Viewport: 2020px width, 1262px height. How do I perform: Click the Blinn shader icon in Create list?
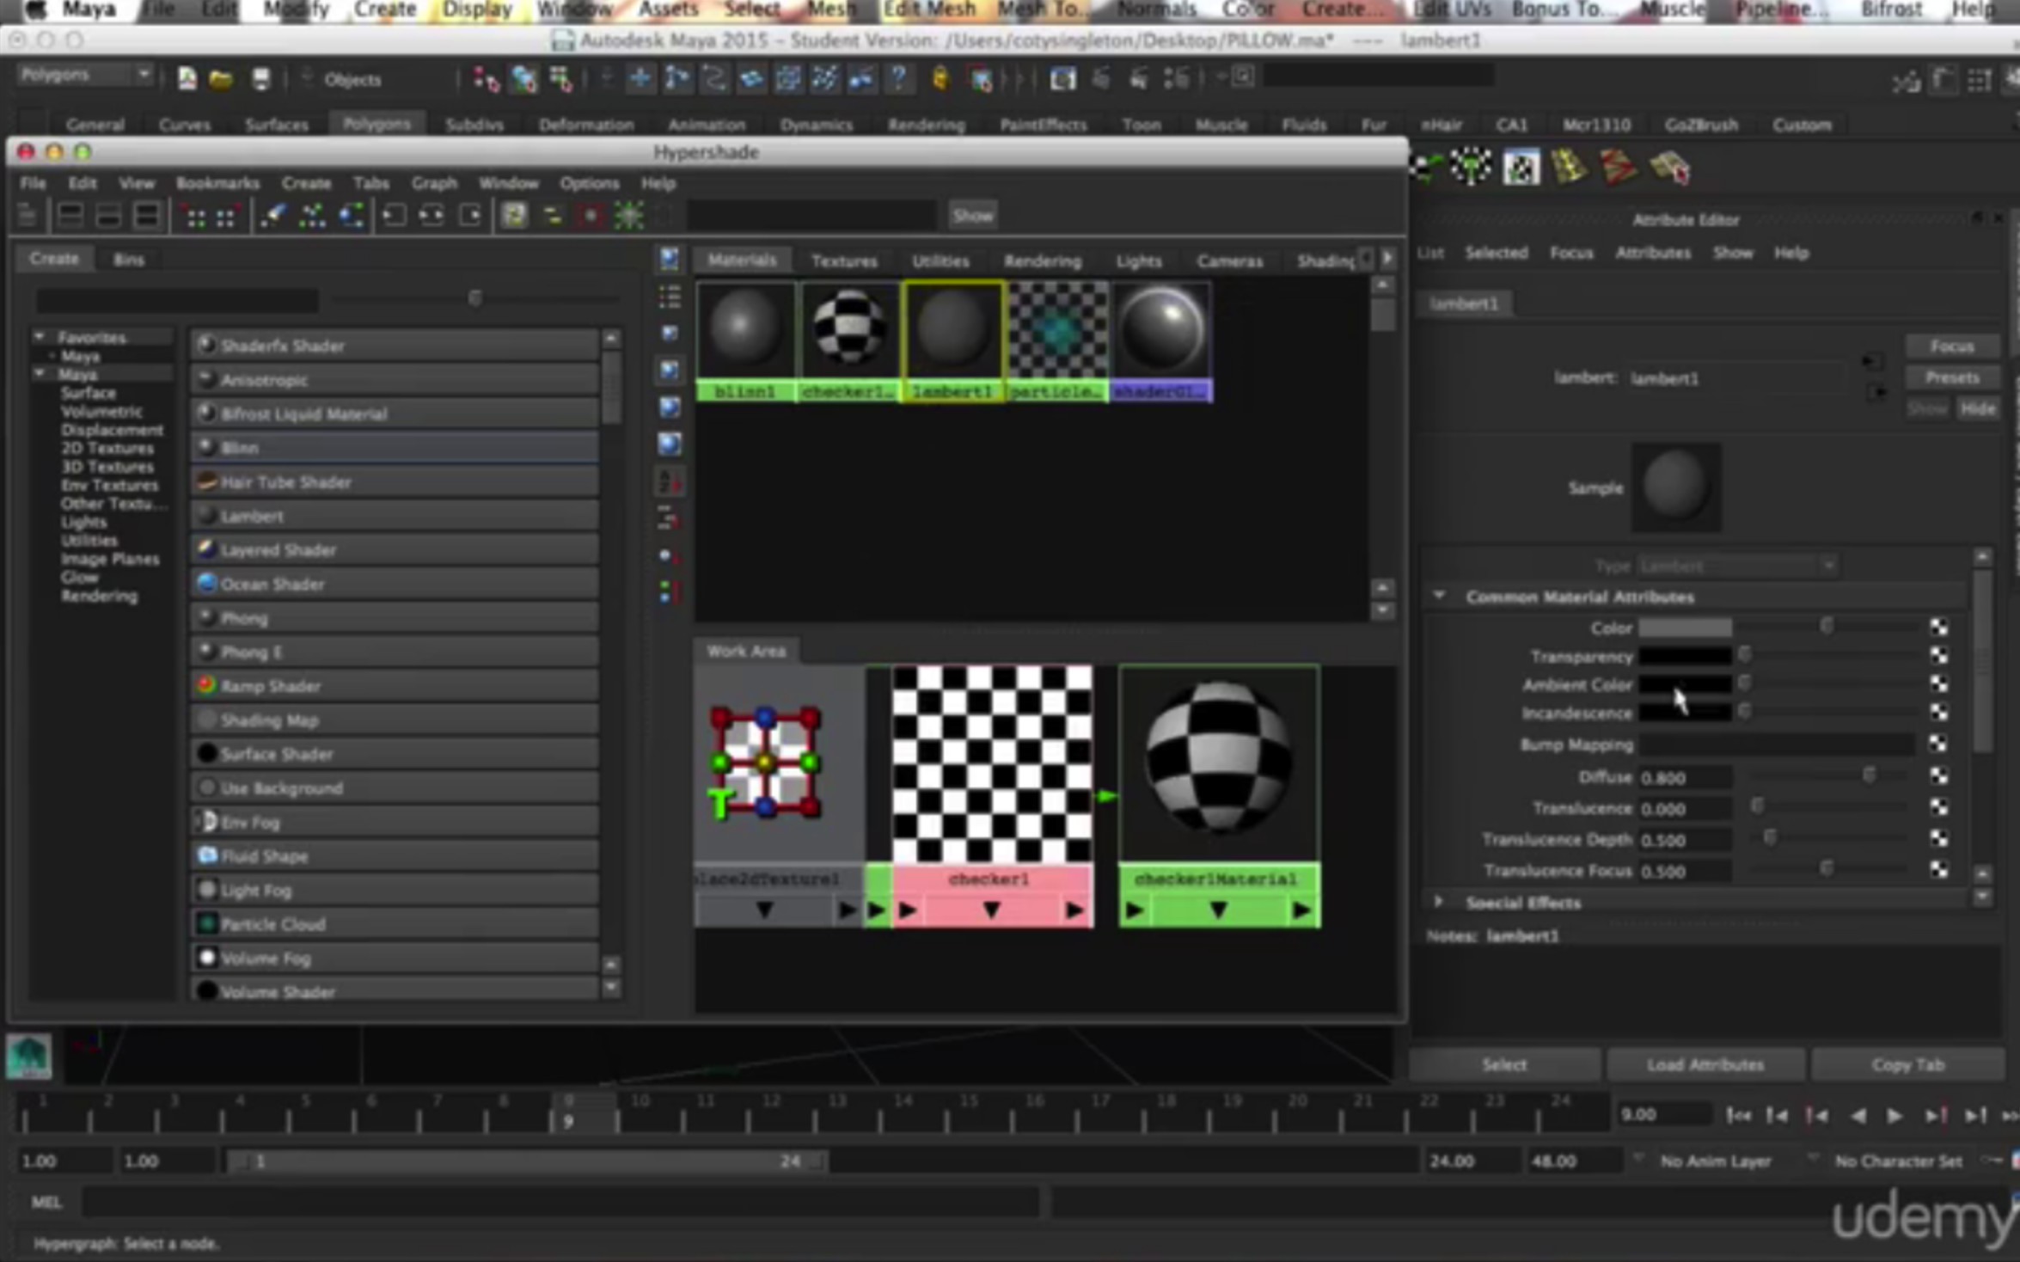click(x=206, y=447)
